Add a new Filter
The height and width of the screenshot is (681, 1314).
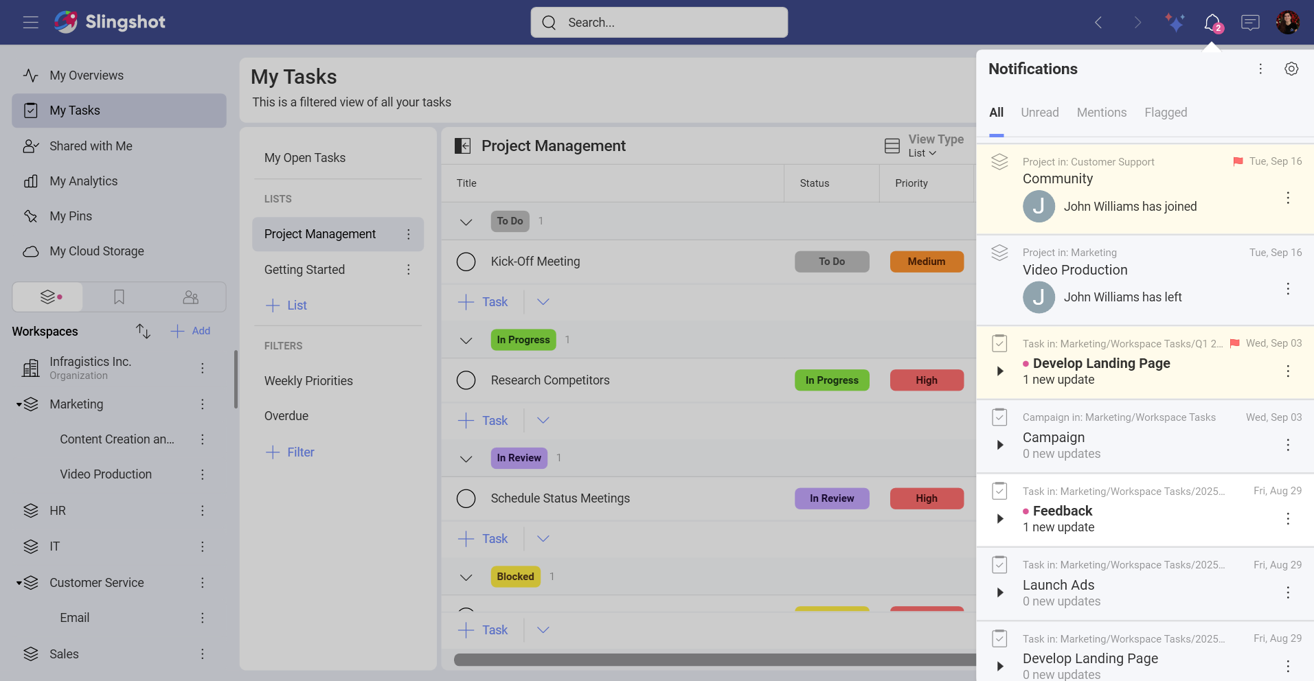(291, 452)
